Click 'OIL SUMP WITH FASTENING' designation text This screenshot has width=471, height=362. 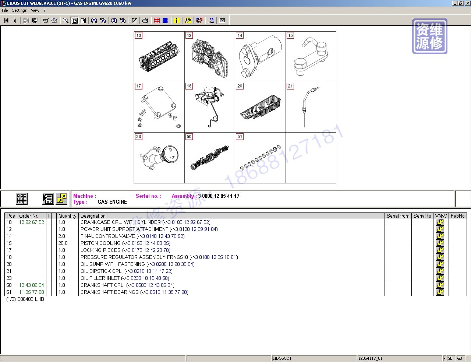click(x=113, y=264)
